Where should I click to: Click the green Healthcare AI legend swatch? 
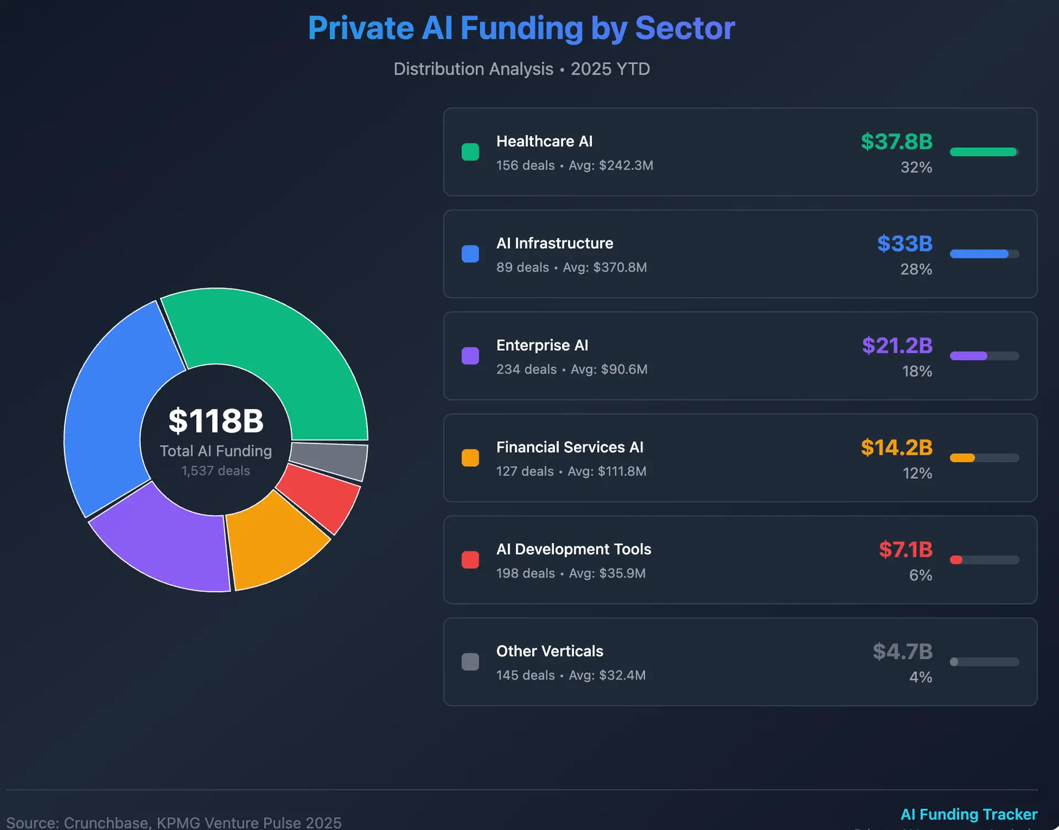click(x=470, y=152)
